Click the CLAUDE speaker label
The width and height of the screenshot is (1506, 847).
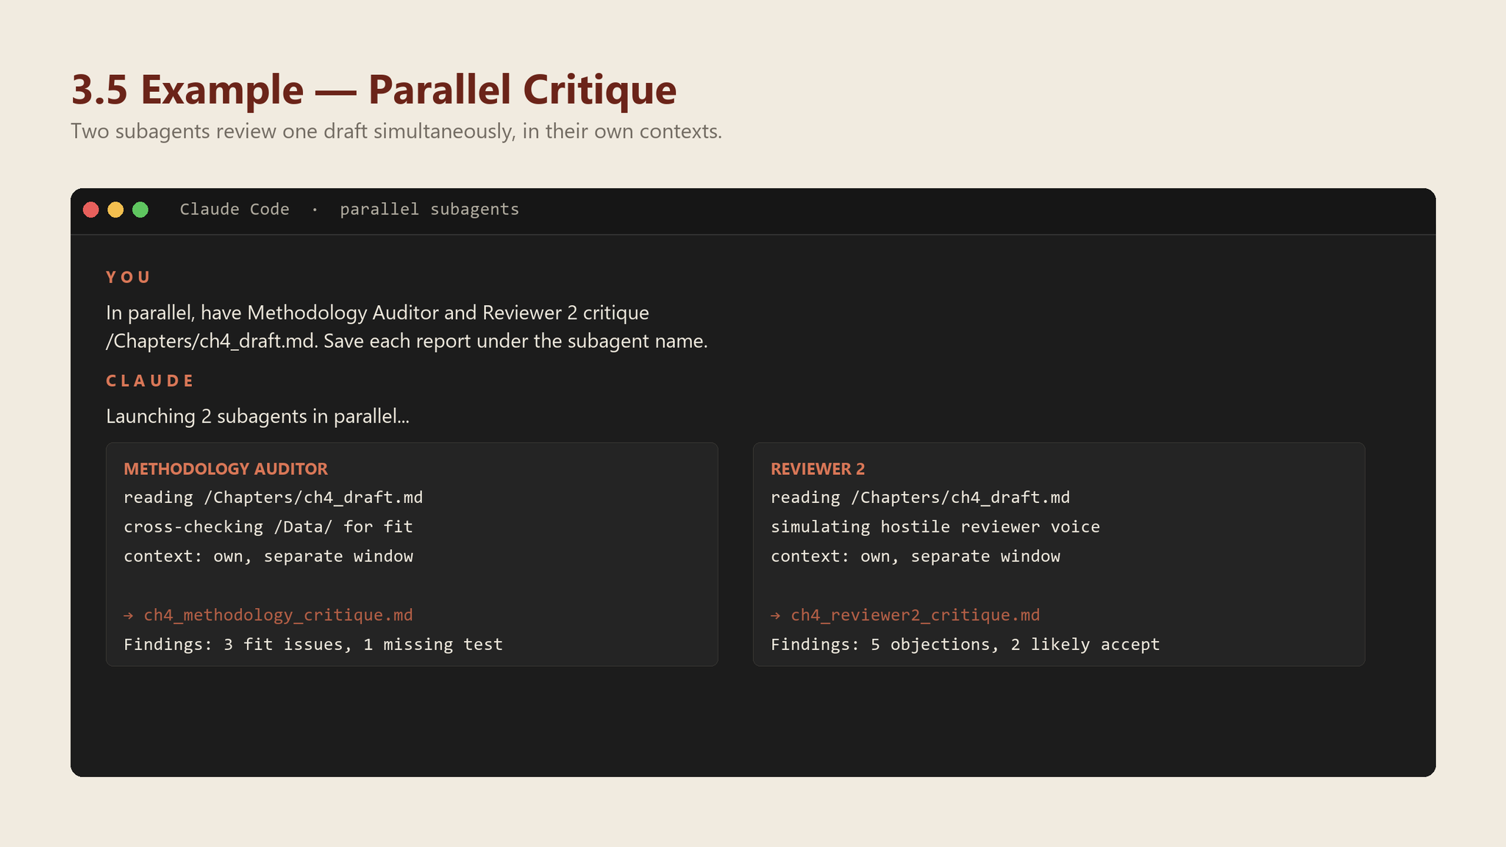150,381
